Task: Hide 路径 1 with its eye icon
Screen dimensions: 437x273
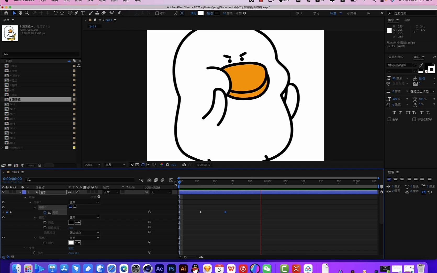Action: pos(3,207)
